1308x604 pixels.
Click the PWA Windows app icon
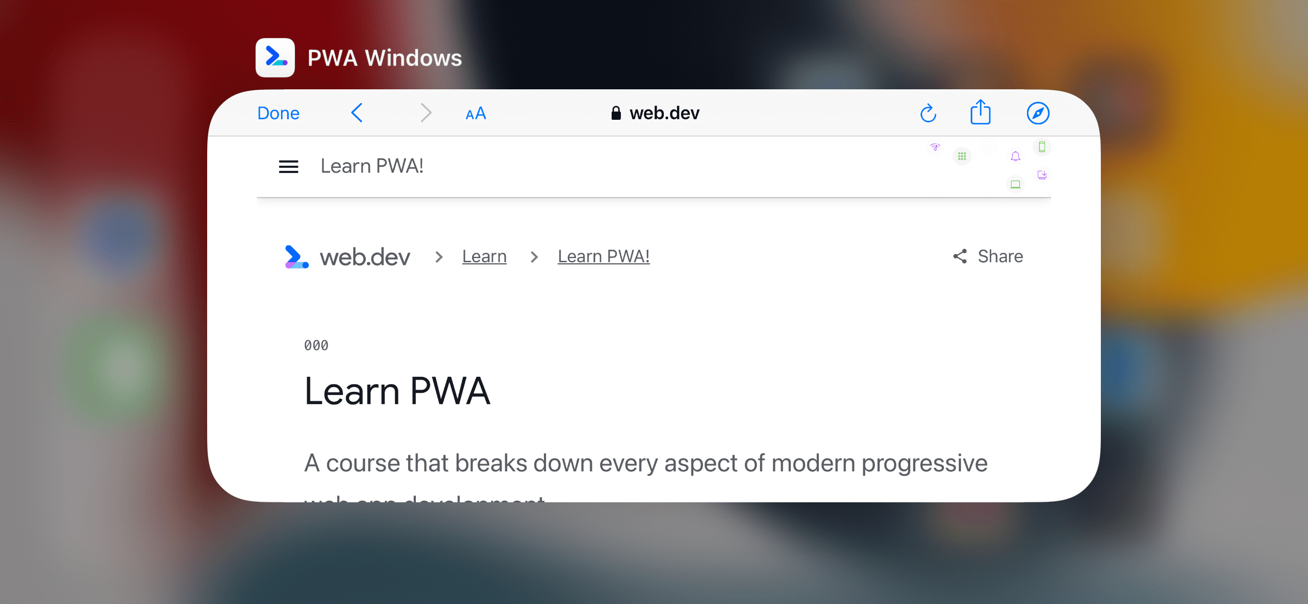tap(276, 57)
